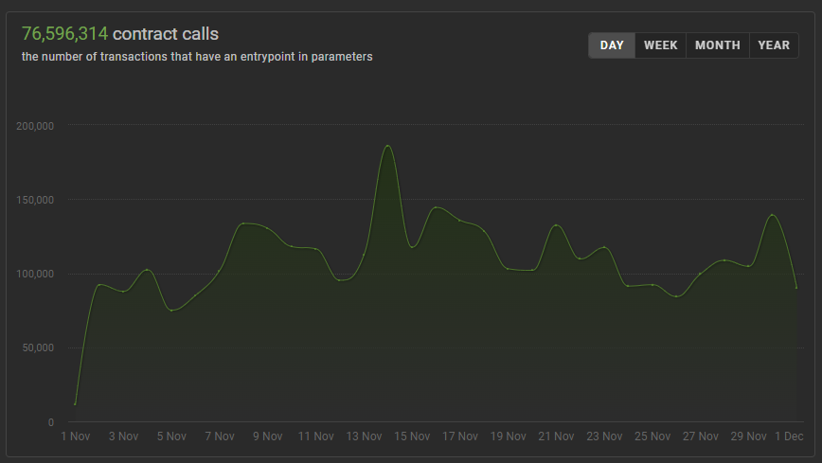Select the DAY range tab

click(x=612, y=45)
